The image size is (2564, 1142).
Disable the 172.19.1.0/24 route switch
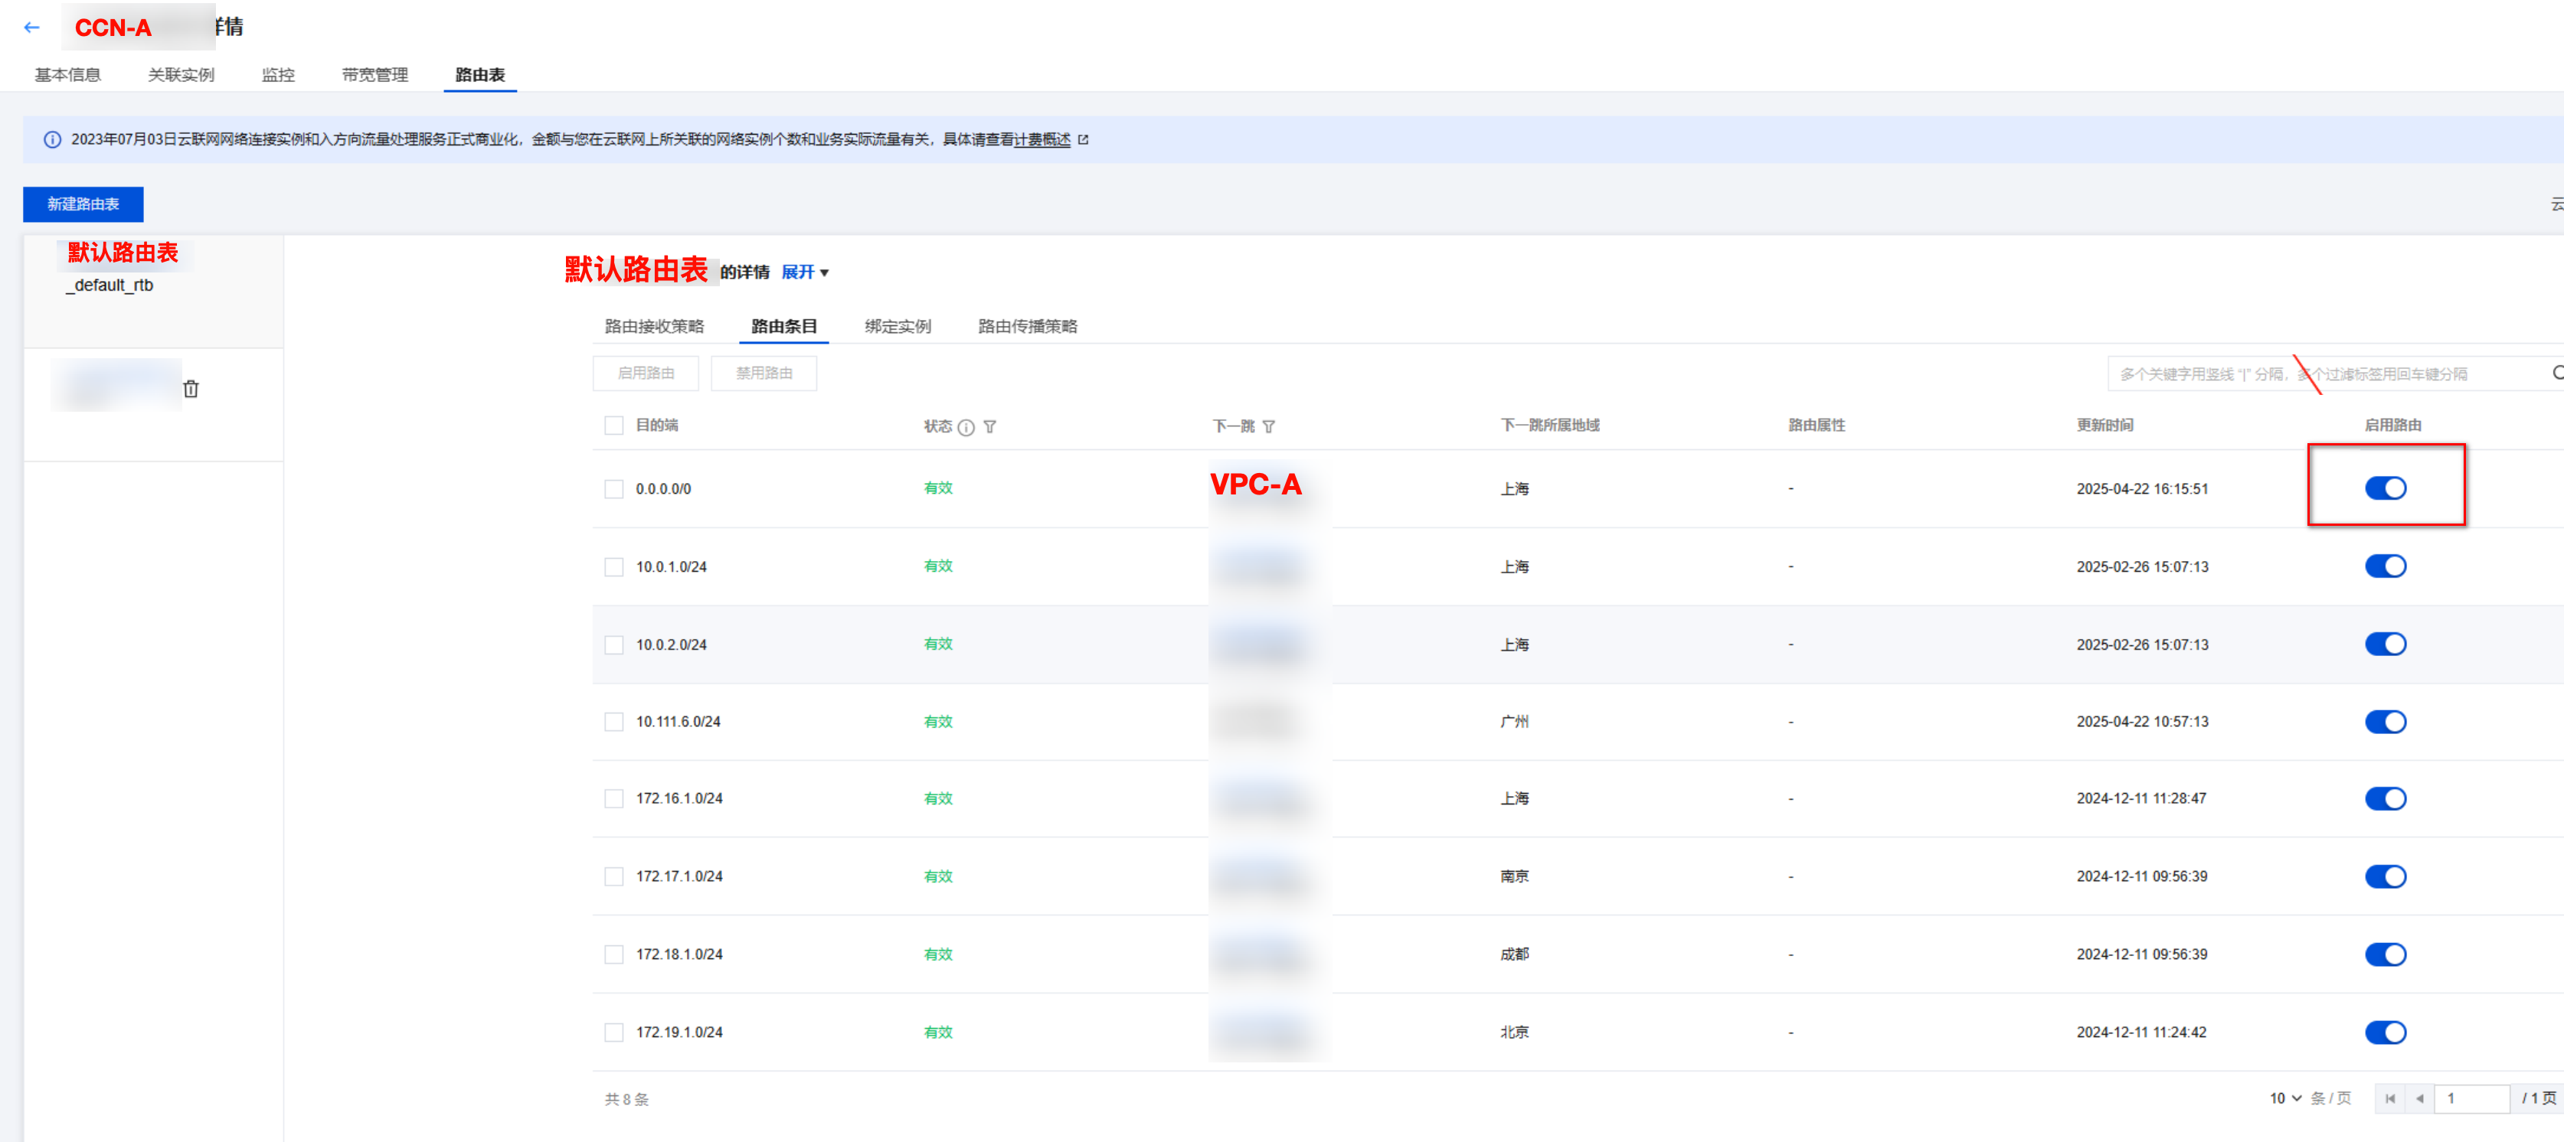pyautogui.click(x=2385, y=1033)
